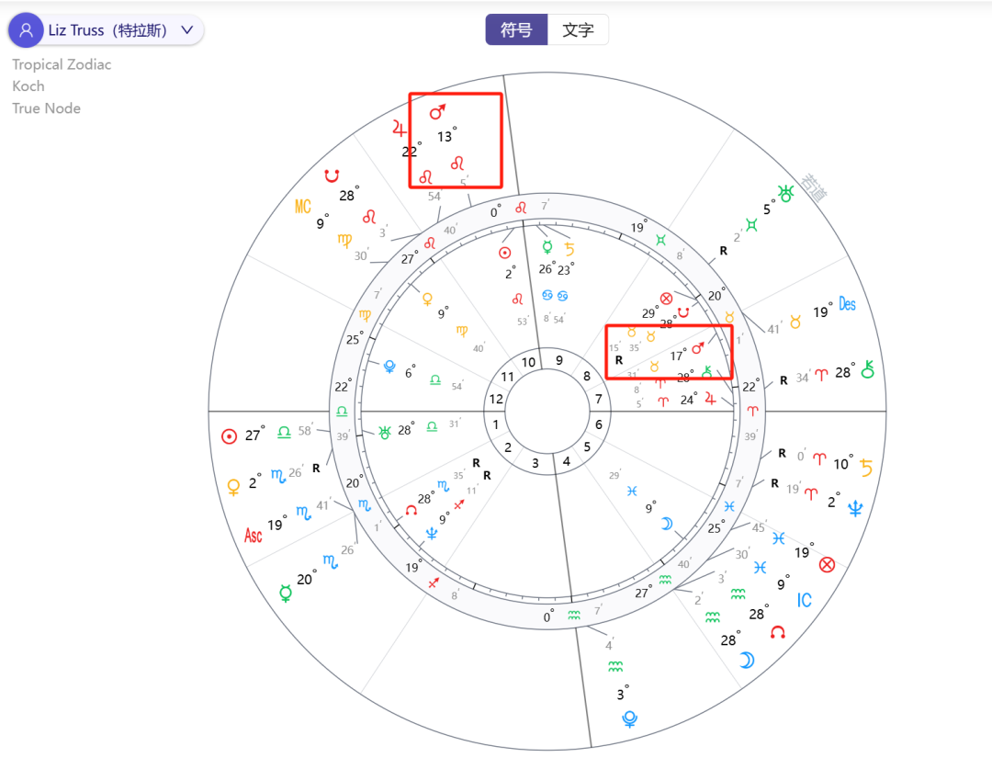Select outer Venus glyph at 2° Scorpio
Screen dimensions: 992x769
(233, 487)
